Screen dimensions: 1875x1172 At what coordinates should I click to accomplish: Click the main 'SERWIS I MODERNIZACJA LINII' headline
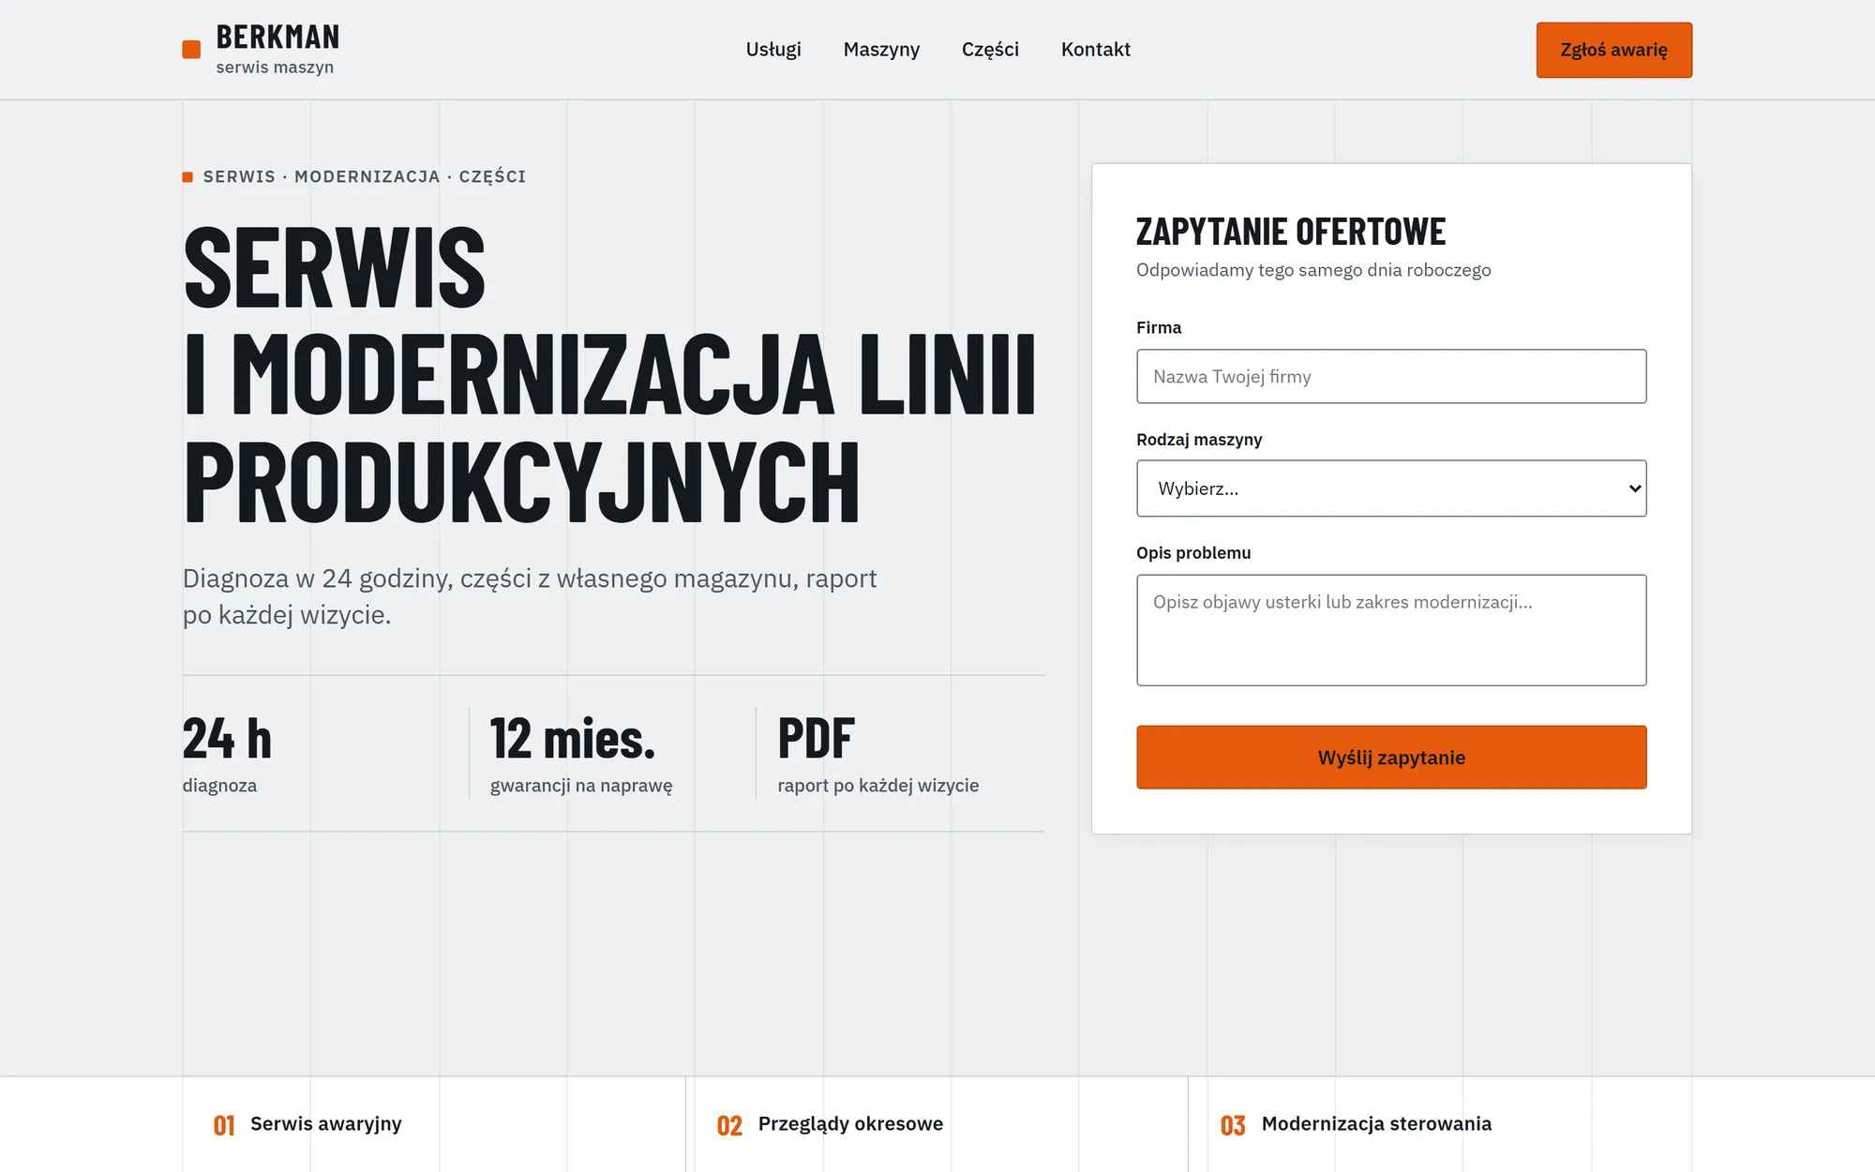pyautogui.click(x=609, y=375)
